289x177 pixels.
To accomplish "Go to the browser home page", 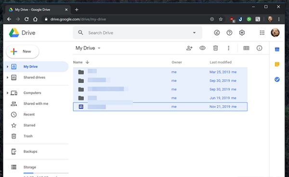I will pos(35,19).
